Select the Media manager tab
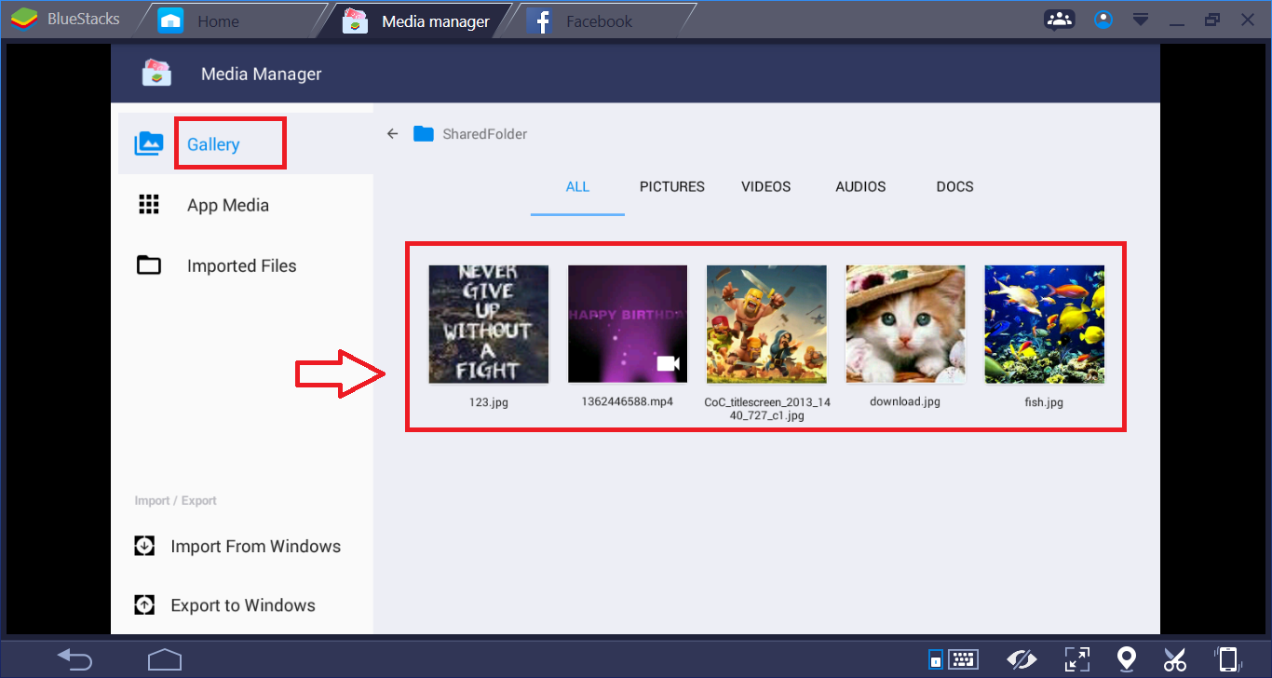1272x678 pixels. (417, 20)
